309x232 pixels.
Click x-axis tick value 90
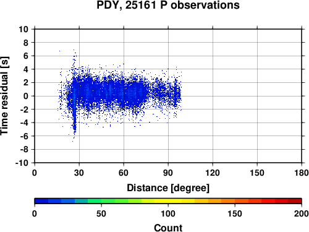click(168, 173)
